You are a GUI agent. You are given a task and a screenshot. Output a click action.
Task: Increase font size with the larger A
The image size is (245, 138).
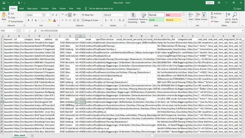pos(53,15)
